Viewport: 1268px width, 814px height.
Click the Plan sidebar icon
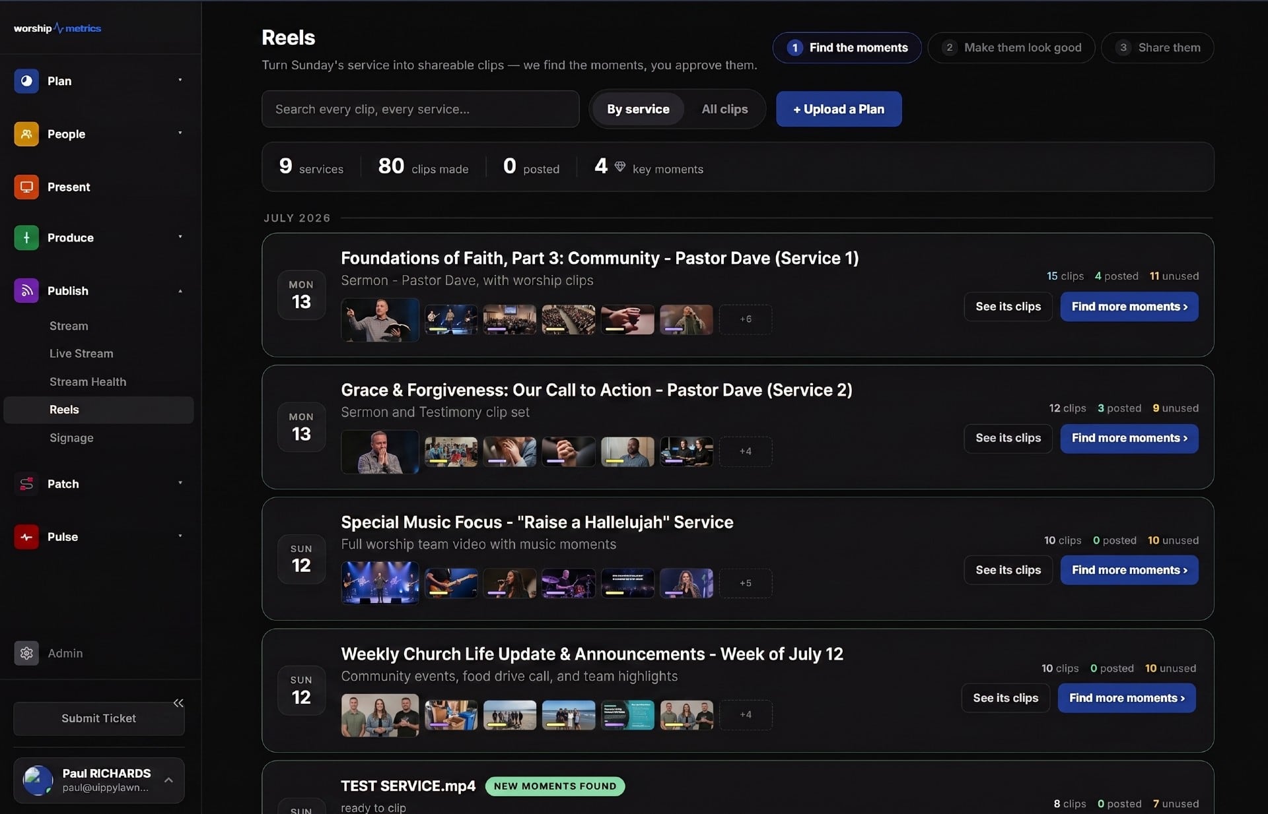[x=26, y=81]
